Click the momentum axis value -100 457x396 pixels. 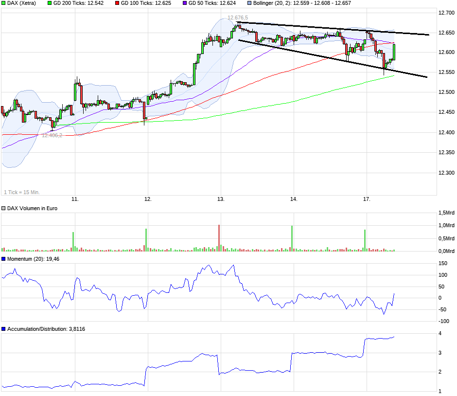click(444, 321)
